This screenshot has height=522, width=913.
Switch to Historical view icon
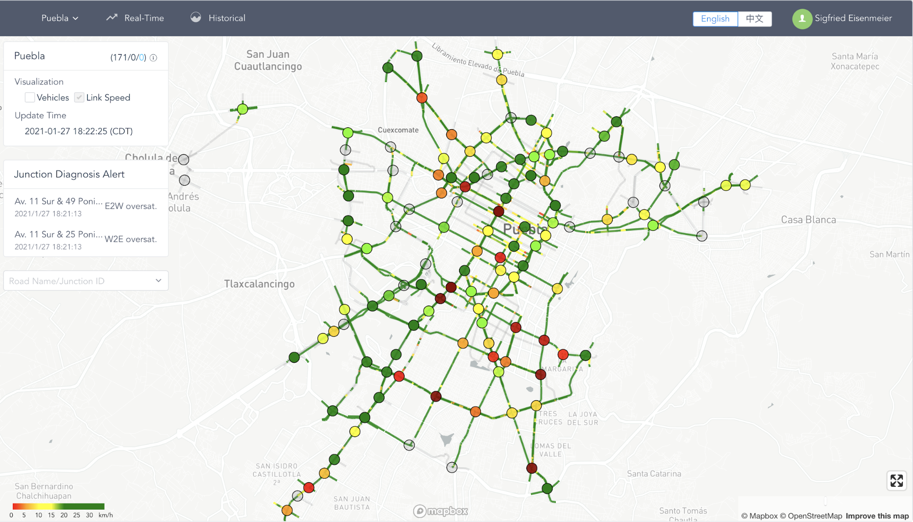196,18
